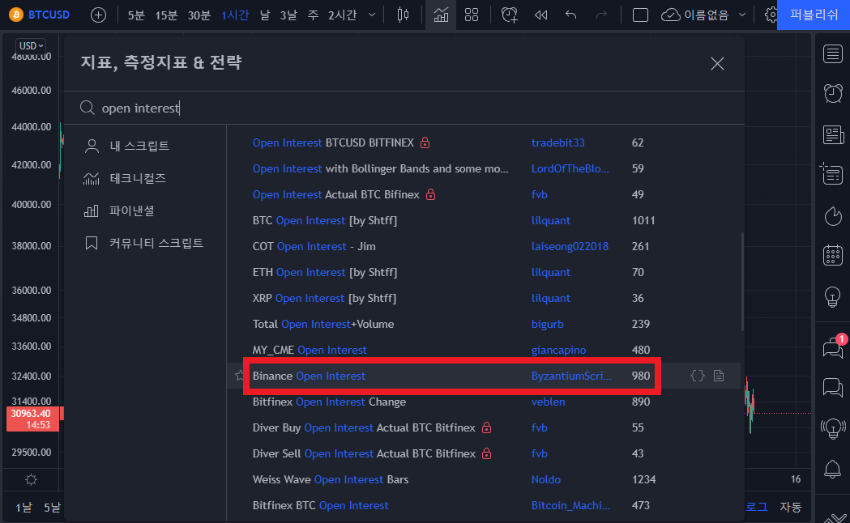The height and width of the screenshot is (523, 850).
Task: Add symbol to compare with plus icon
Action: [98, 15]
